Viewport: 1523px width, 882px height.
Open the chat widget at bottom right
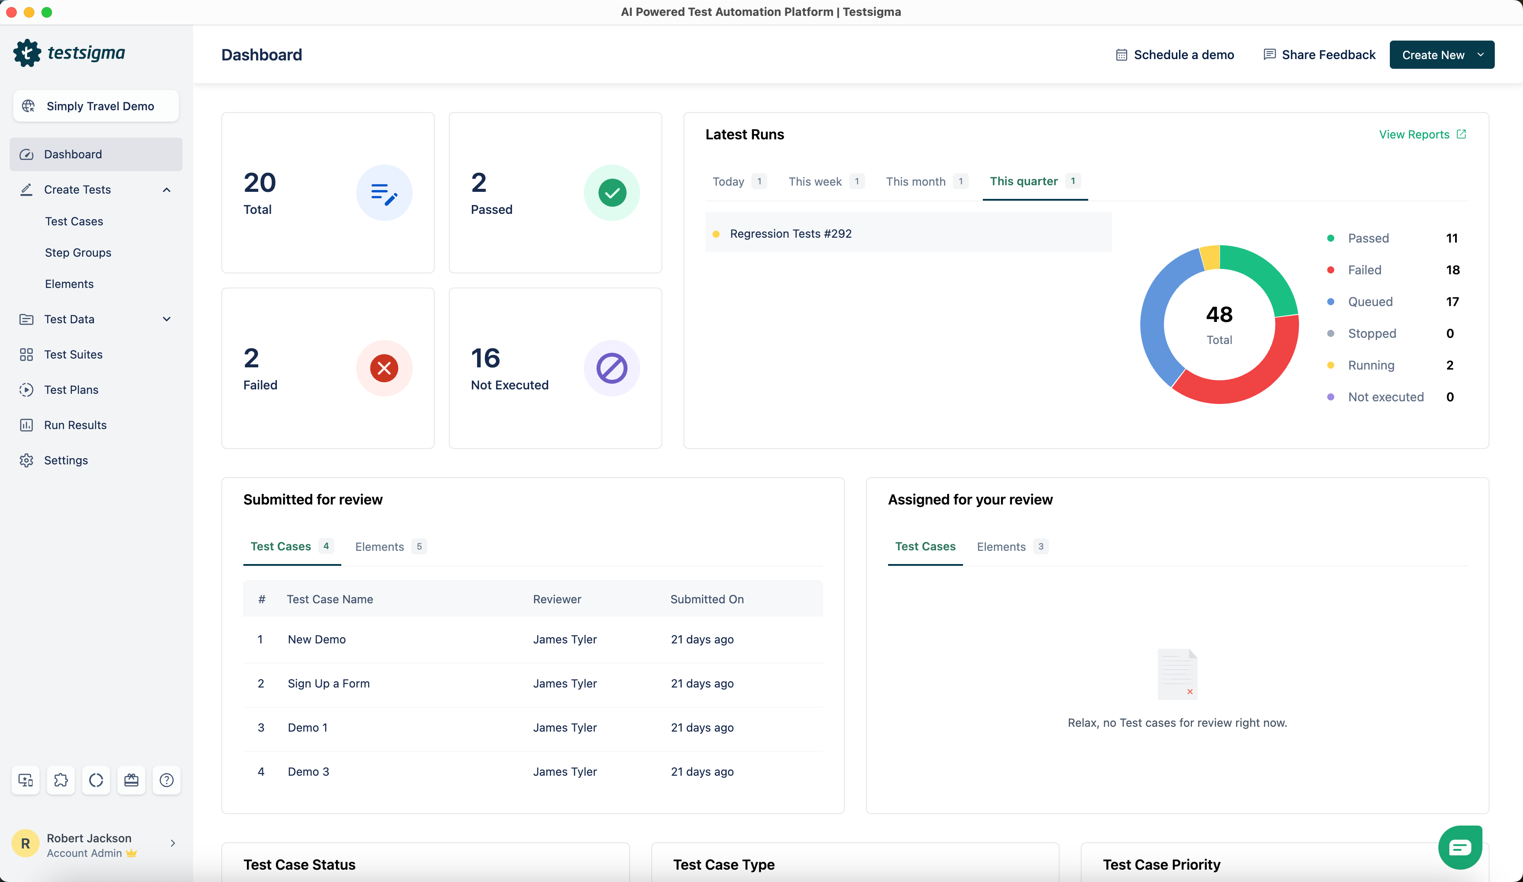tap(1461, 847)
